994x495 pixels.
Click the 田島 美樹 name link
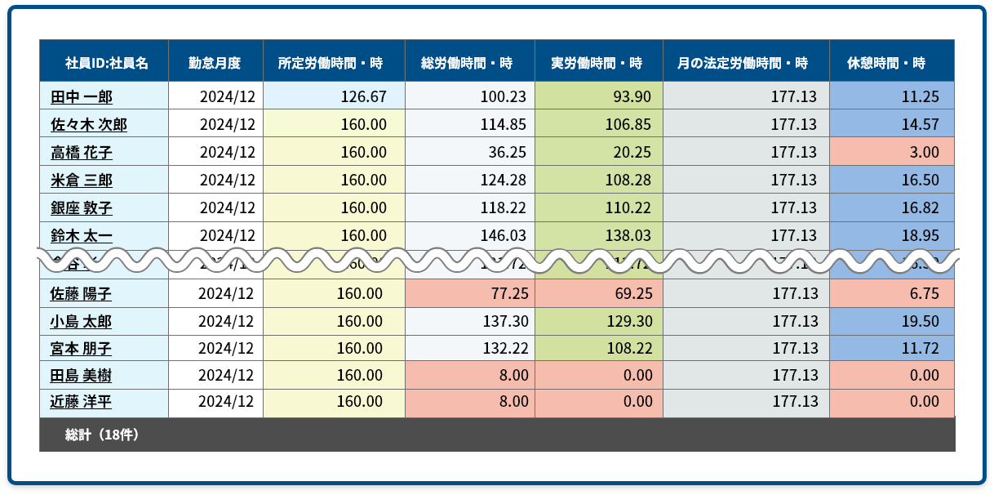[x=82, y=376]
